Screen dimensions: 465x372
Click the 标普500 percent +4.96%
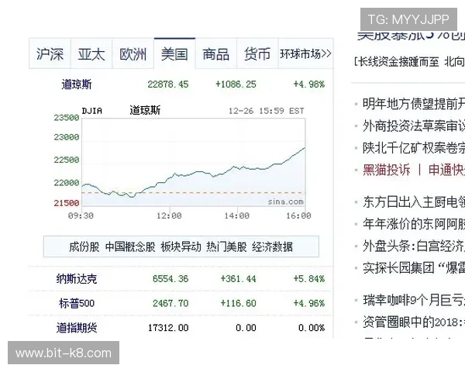(x=309, y=304)
